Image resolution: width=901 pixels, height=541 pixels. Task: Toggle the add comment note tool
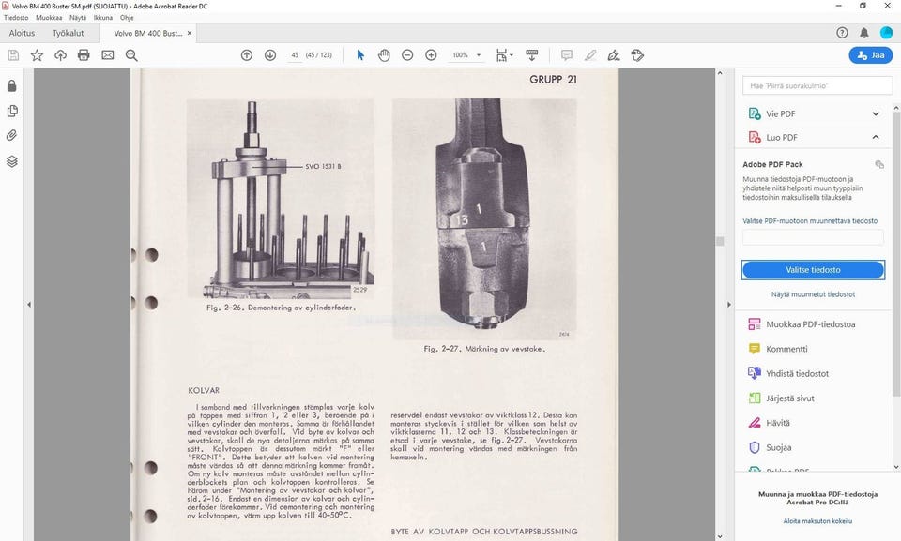click(566, 55)
